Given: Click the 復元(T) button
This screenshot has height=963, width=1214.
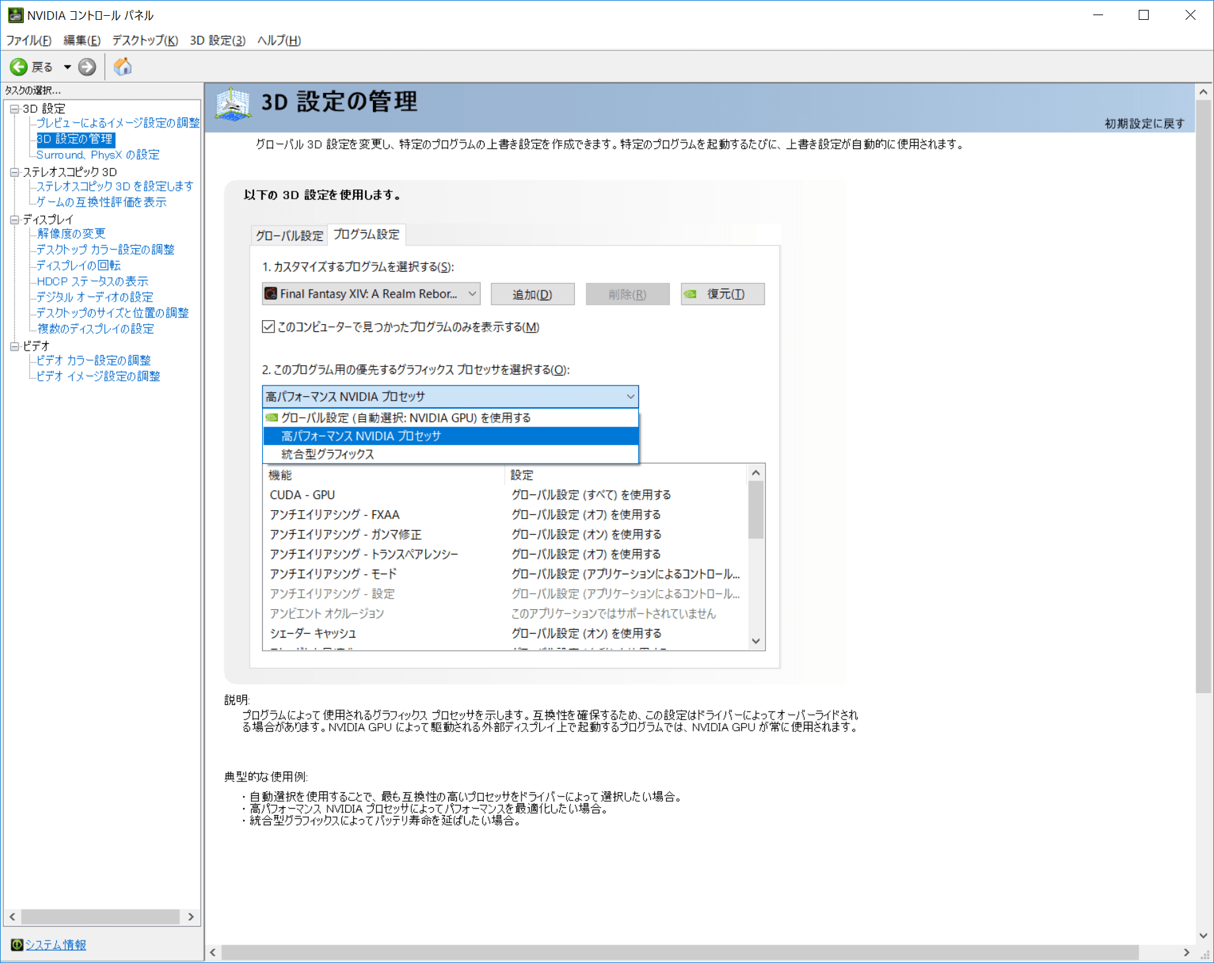Looking at the screenshot, I should pyautogui.click(x=723, y=294).
